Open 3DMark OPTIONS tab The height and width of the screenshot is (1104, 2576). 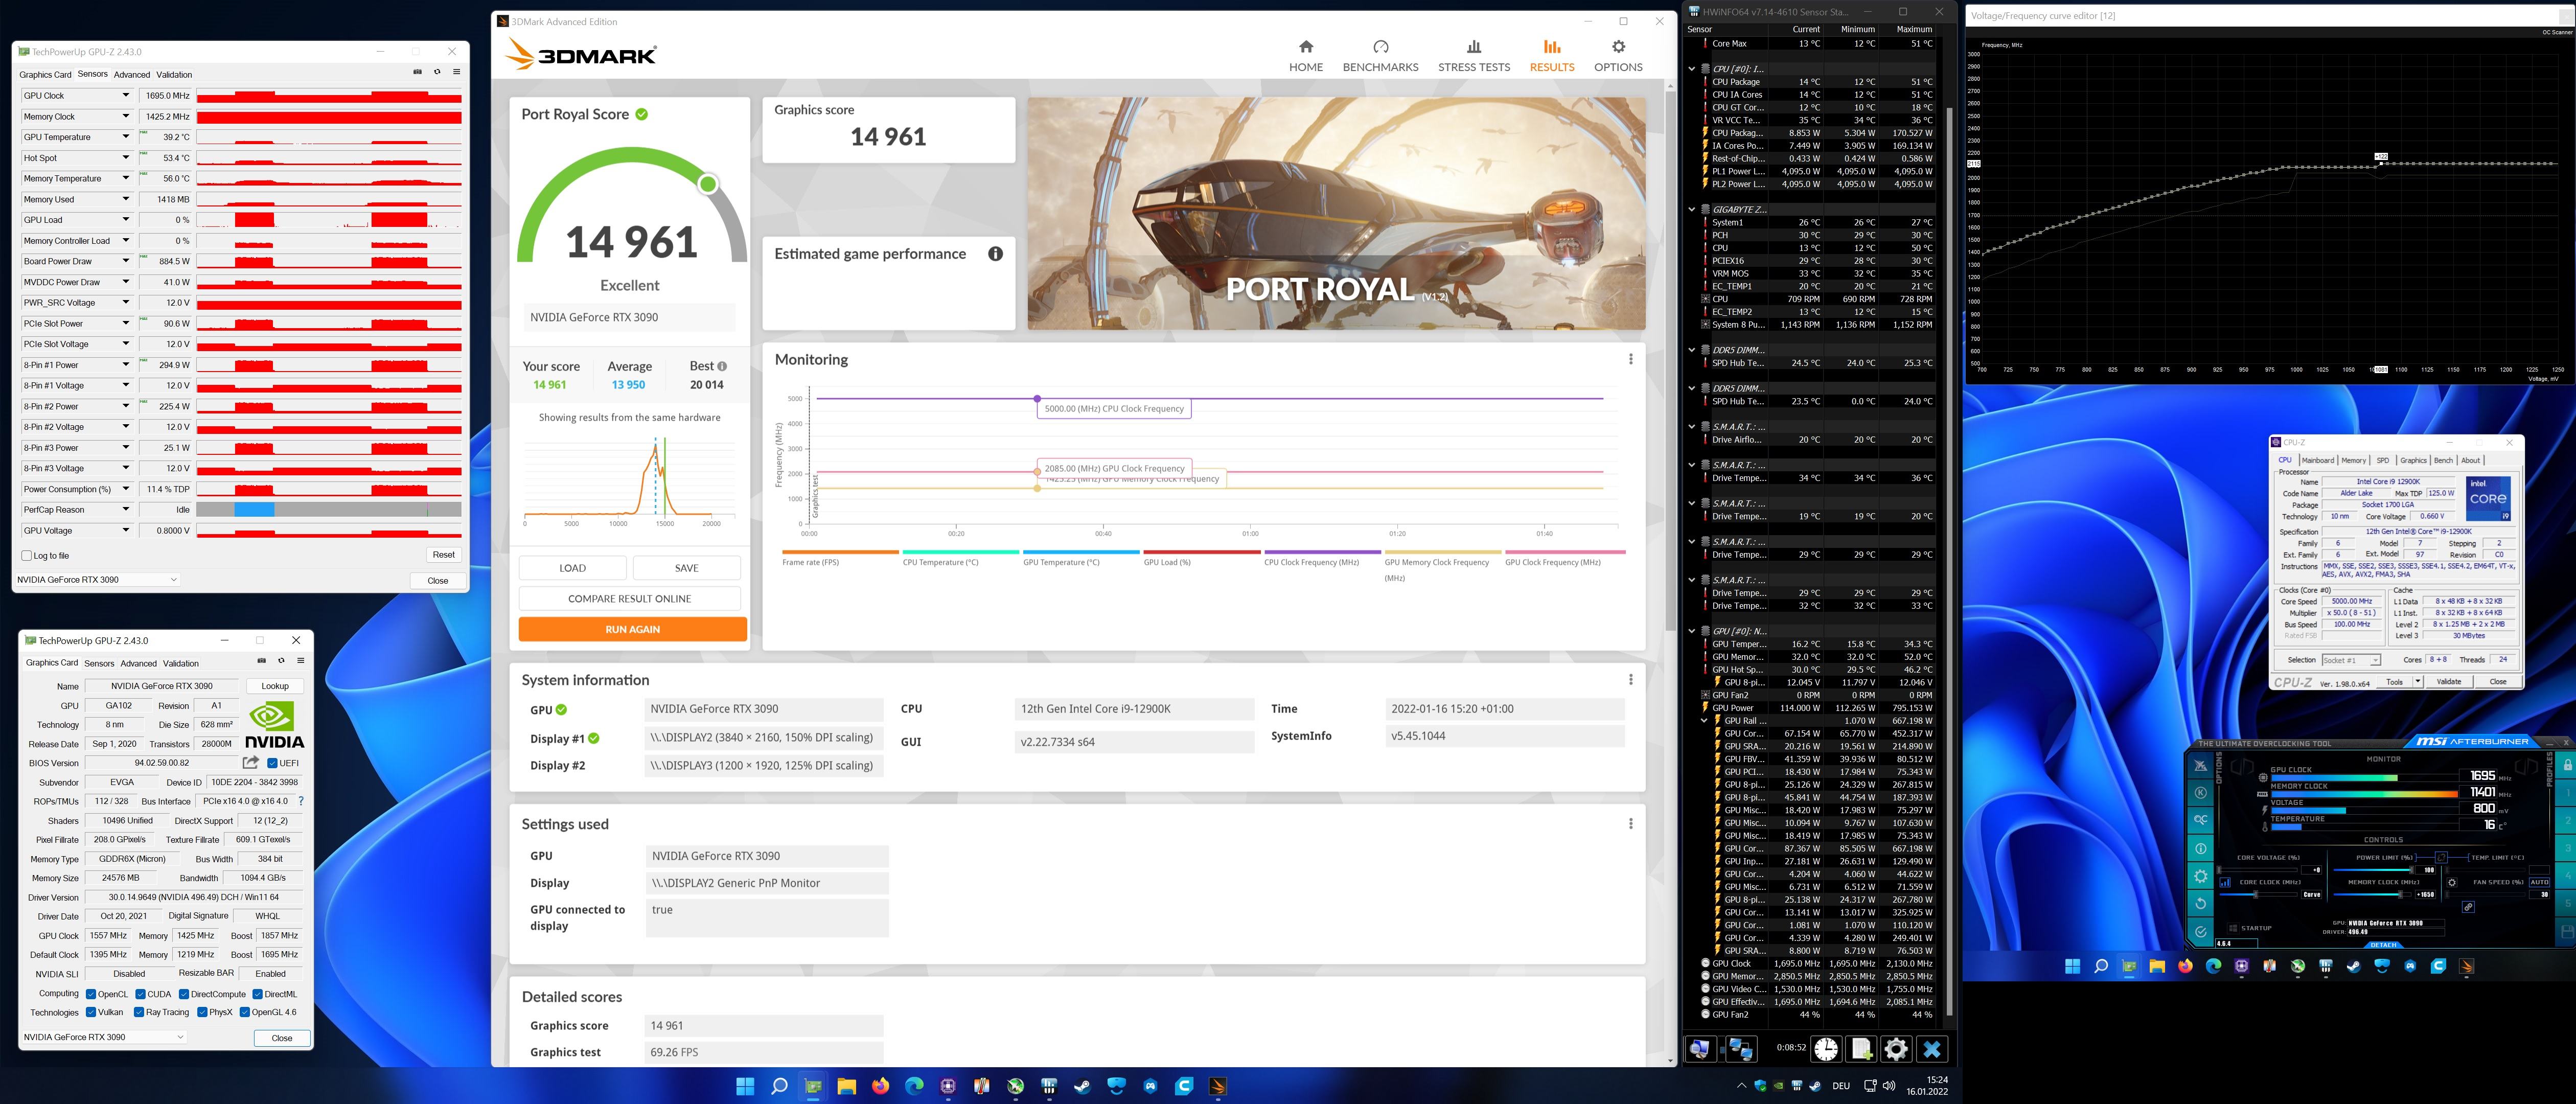pyautogui.click(x=1618, y=56)
